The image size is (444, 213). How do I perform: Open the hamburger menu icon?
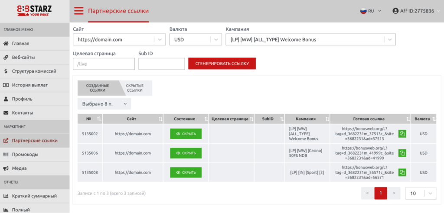point(79,11)
